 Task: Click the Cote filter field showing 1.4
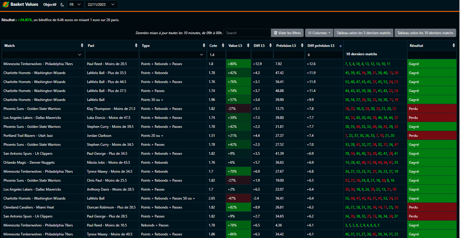(x=216, y=55)
